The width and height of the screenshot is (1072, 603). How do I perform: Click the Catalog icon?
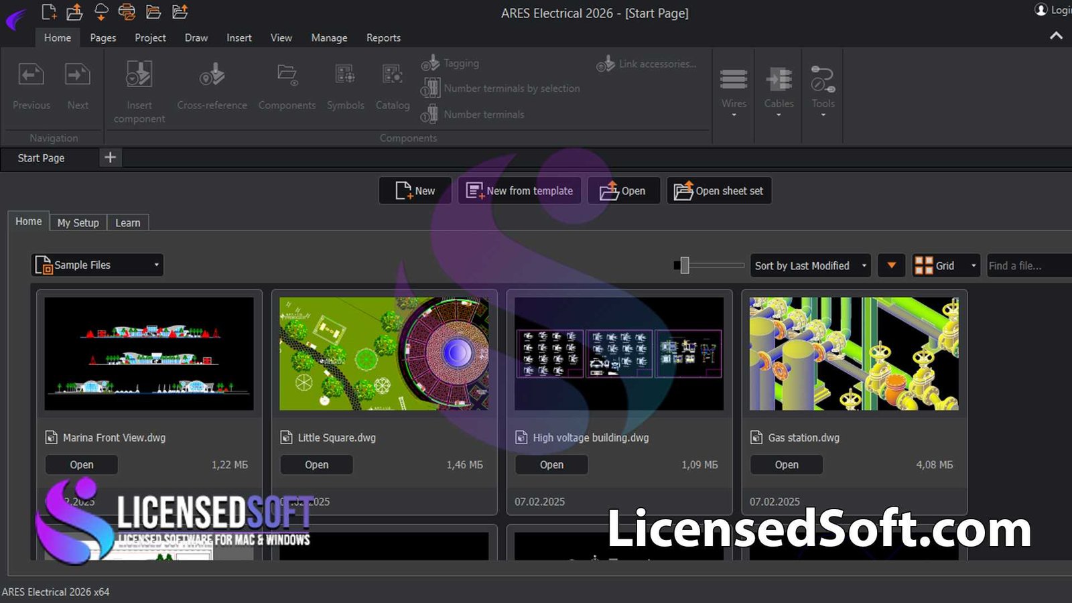tap(392, 74)
